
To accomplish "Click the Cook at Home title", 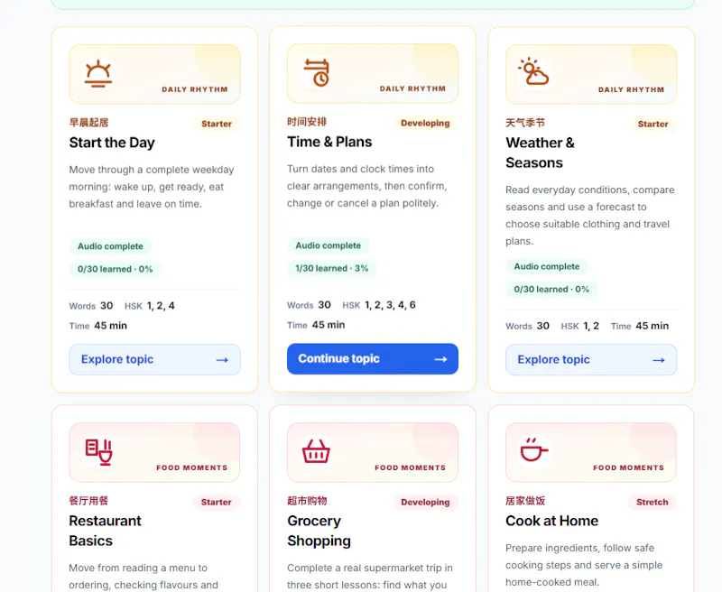I will 552,521.
